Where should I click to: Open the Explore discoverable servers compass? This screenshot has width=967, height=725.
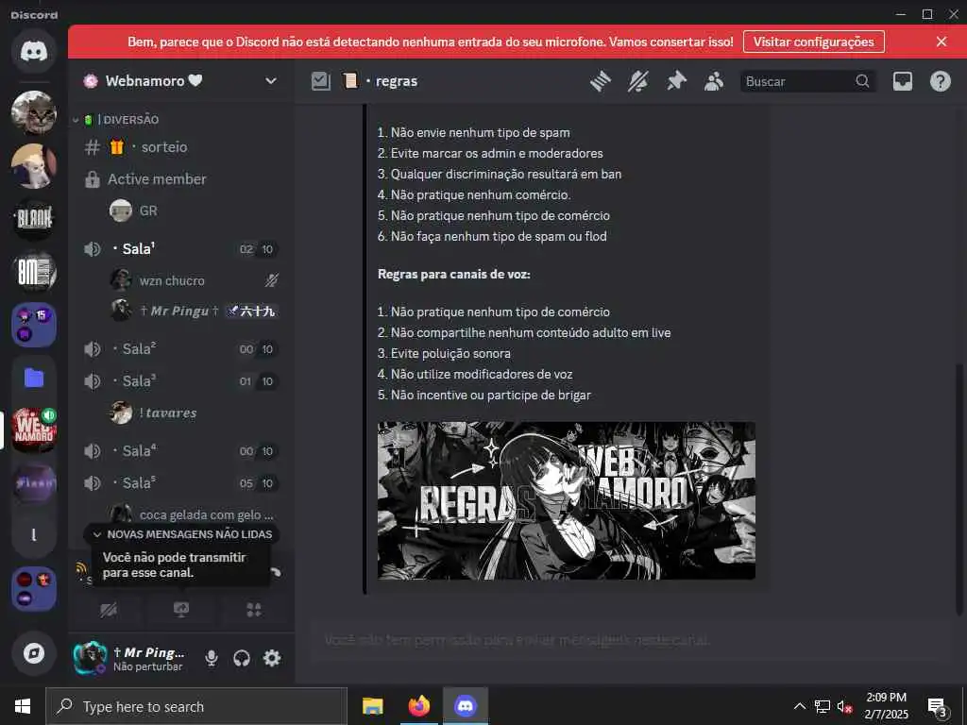34,653
